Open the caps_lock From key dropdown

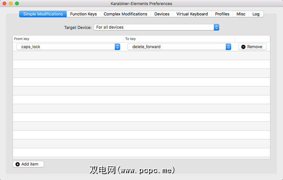68,47
